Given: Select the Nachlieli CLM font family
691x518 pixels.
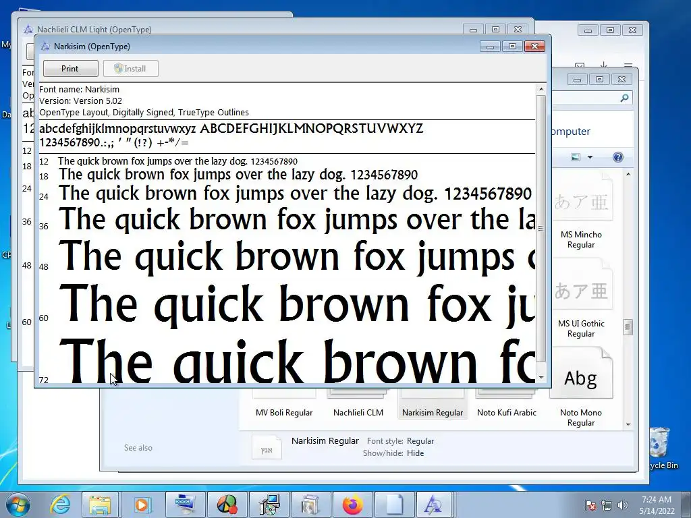Looking at the screenshot, I should (x=358, y=412).
